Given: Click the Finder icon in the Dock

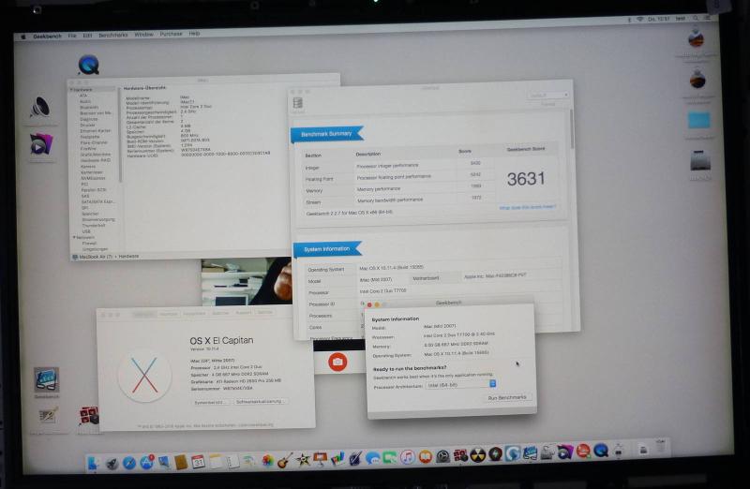Looking at the screenshot, I should pyautogui.click(x=94, y=462).
